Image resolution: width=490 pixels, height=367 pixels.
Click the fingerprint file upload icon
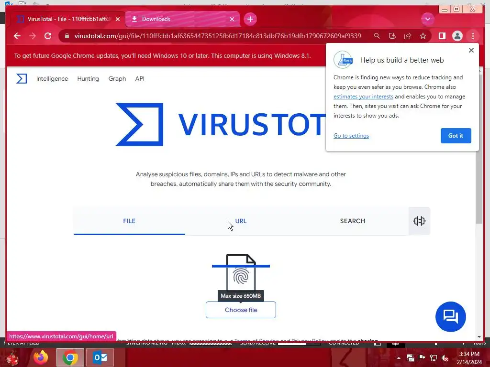(241, 272)
